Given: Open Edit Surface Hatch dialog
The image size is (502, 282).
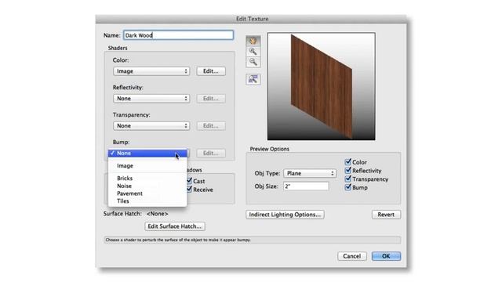Looking at the screenshot, I should tap(175, 226).
